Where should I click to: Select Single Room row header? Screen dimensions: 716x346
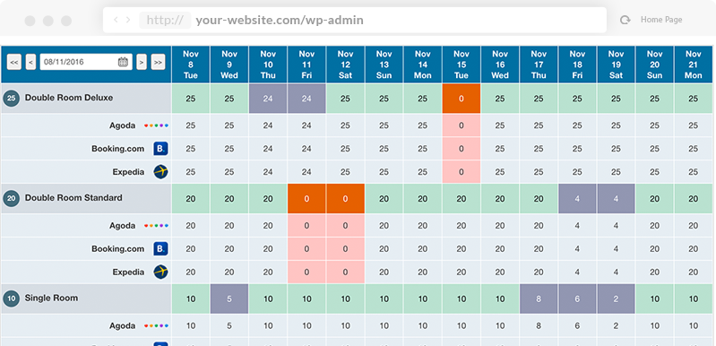86,298
